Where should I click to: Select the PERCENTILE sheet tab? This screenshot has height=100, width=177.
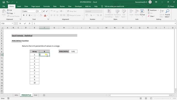tap(26, 95)
